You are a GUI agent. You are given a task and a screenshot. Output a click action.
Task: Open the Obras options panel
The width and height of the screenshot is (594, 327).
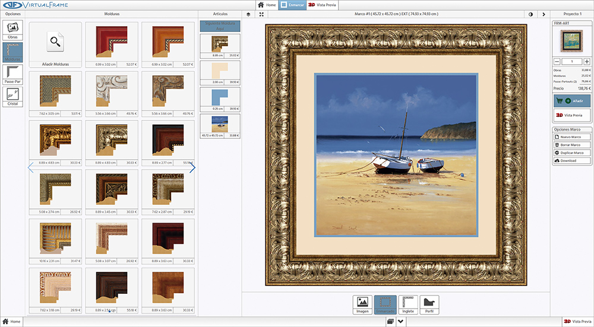click(x=12, y=30)
